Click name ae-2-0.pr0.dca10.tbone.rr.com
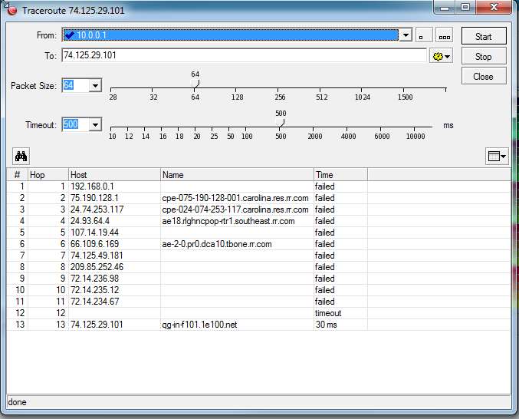 217,244
